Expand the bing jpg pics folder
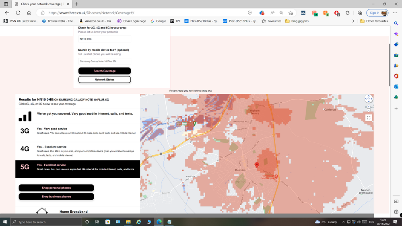 [297, 21]
